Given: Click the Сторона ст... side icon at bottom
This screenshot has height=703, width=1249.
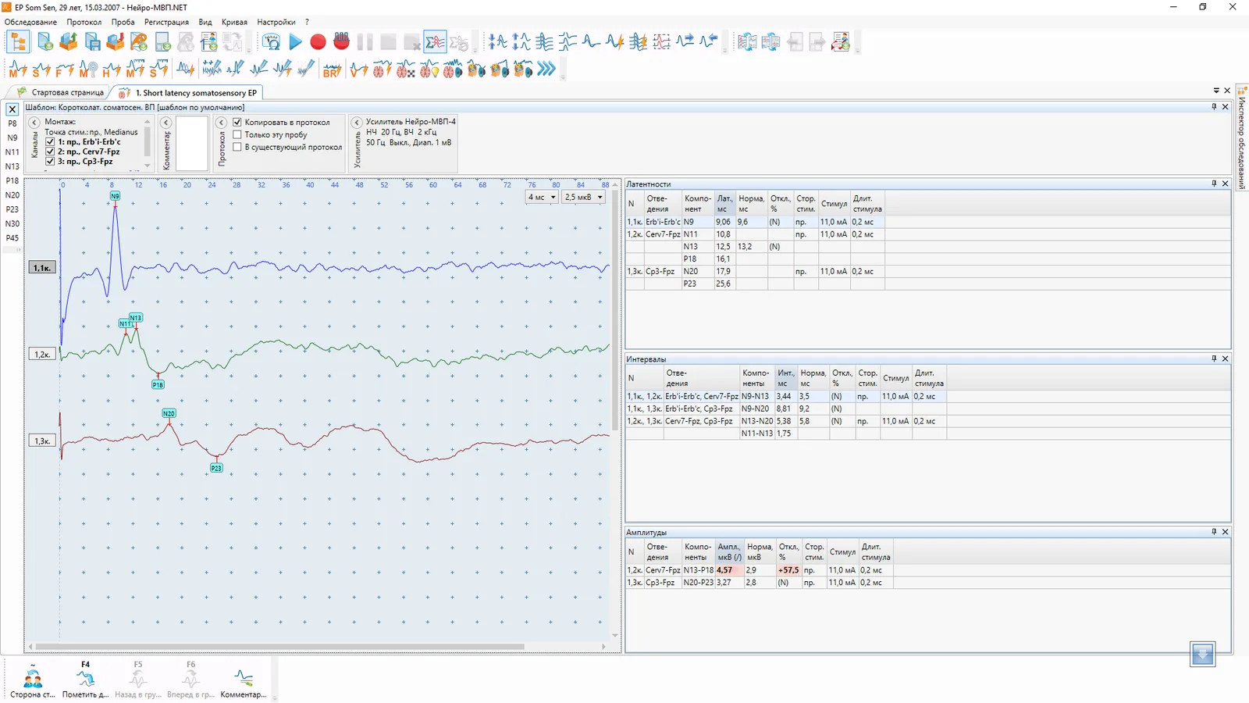Looking at the screenshot, I should 33,680.
